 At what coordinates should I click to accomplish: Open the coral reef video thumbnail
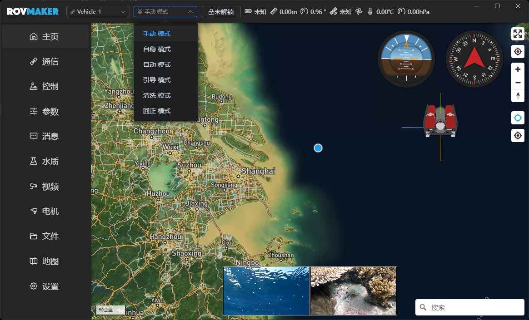tap(354, 290)
